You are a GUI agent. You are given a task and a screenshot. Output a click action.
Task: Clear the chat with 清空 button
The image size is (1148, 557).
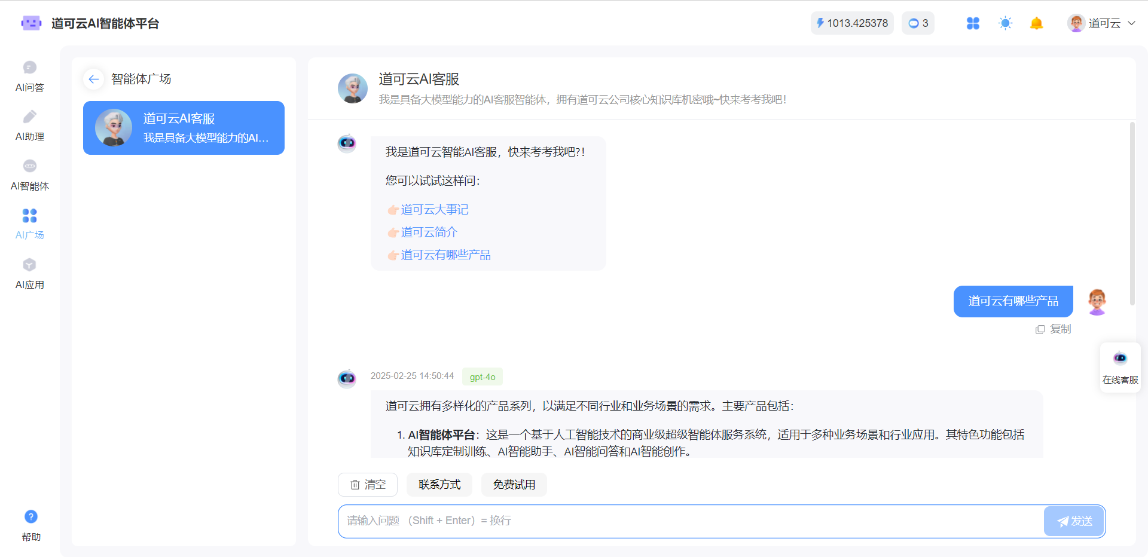click(368, 485)
